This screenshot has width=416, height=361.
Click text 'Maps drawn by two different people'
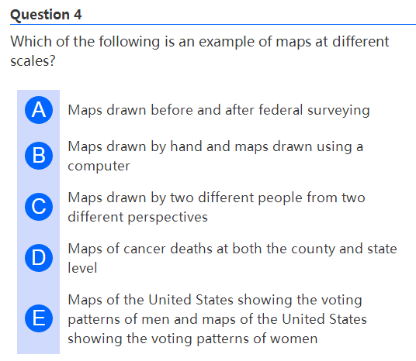(x=185, y=198)
